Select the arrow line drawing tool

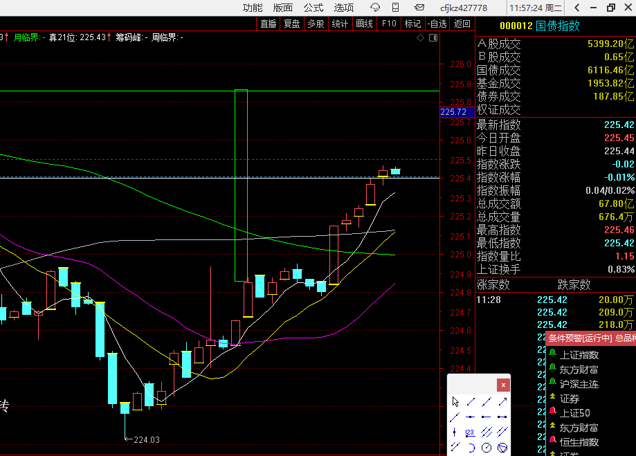tap(502, 401)
